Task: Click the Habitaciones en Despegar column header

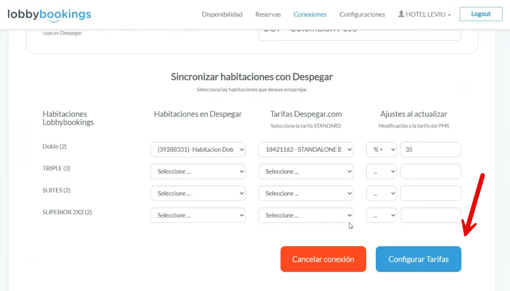Action: coord(198,114)
